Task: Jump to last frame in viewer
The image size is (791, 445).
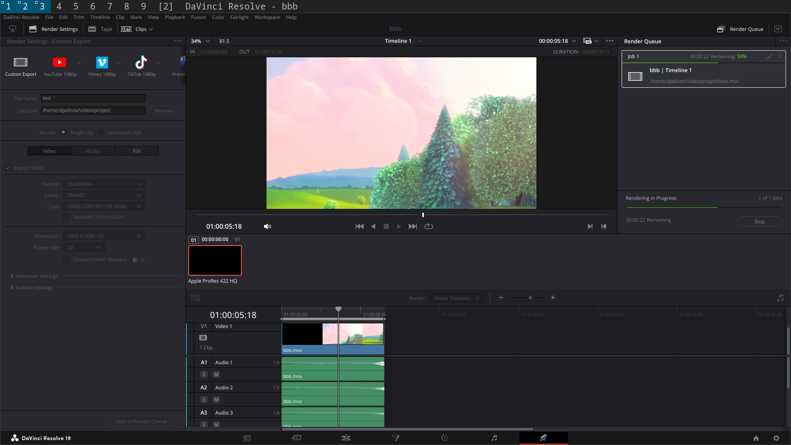Action: (413, 227)
